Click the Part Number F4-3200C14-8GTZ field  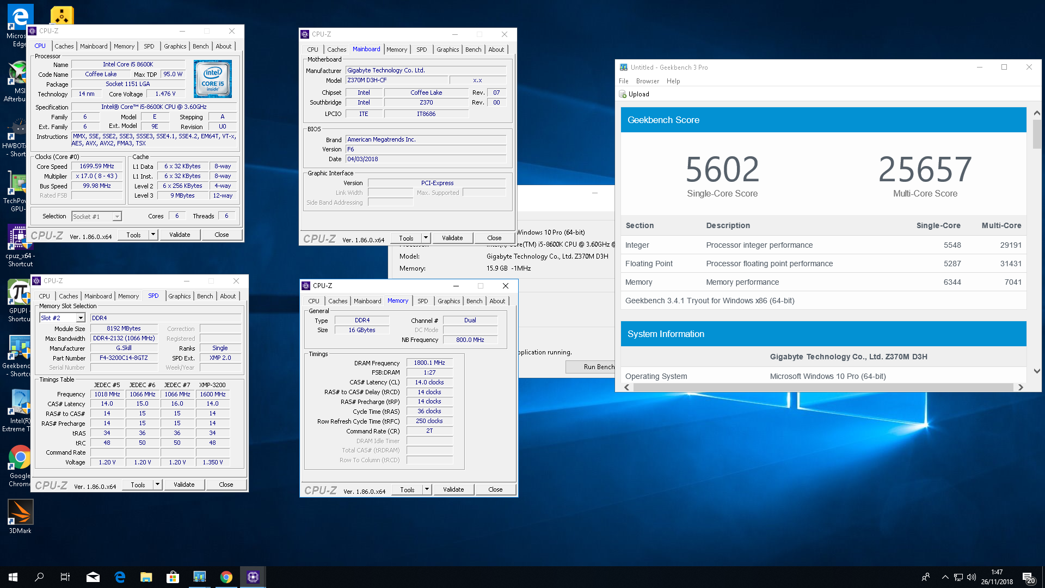124,358
